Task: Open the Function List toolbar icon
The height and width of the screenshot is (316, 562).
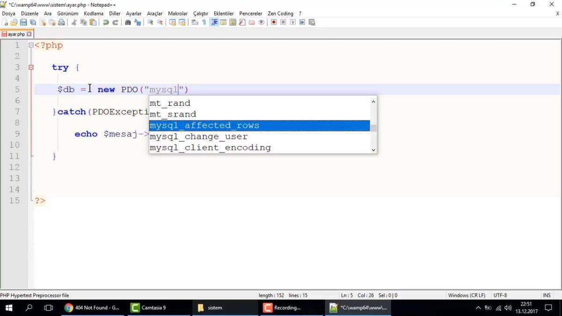Action: tap(242, 22)
